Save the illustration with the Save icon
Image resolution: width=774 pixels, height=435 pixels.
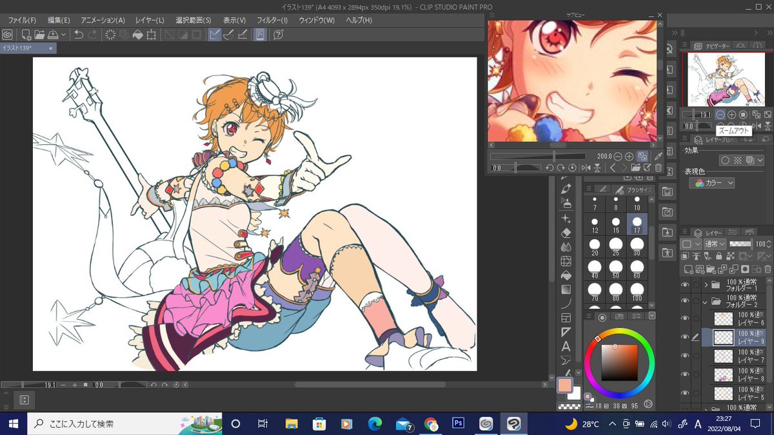point(53,35)
